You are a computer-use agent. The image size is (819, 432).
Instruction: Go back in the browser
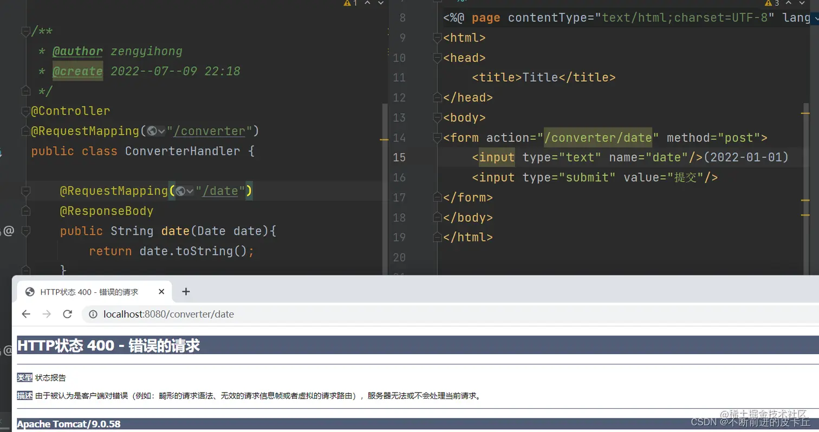pos(26,314)
